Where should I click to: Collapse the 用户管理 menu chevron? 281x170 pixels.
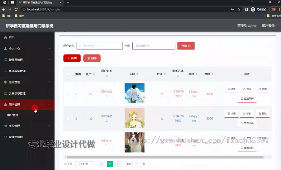[49, 104]
